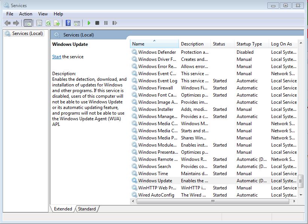The height and width of the screenshot is (224, 308).
Task: Click the horizontal scrollbar left arrow
Action: click(133, 201)
